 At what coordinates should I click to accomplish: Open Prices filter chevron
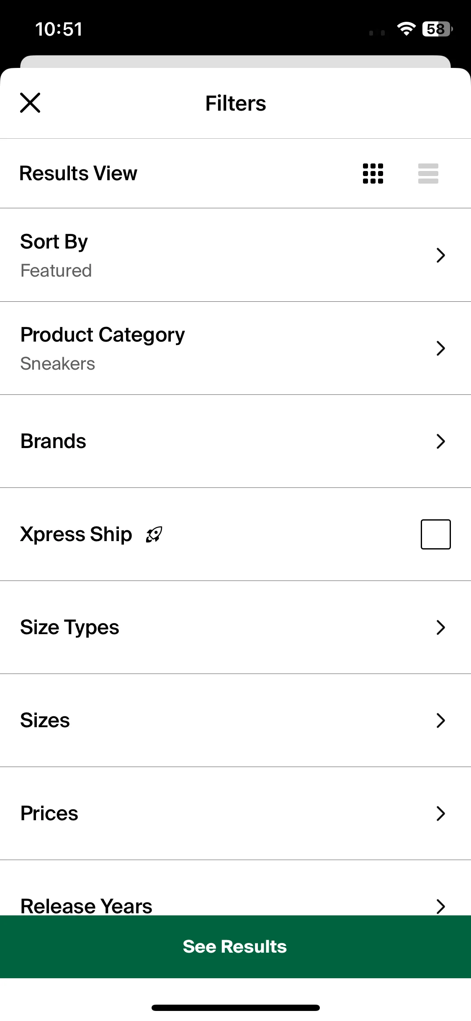pos(440,814)
